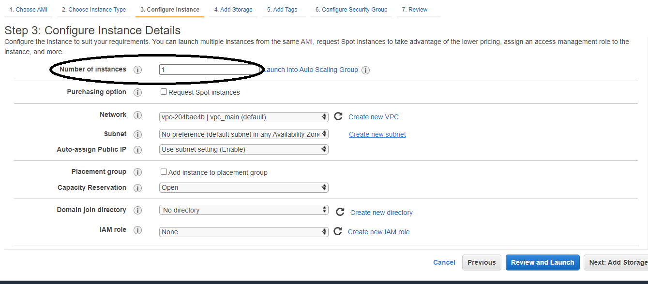
Task: Enable the Request Spot instances checkbox
Action: click(164, 91)
